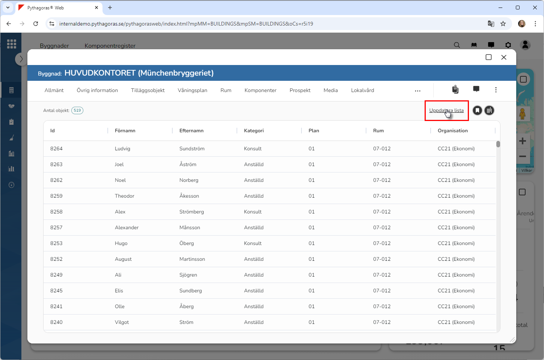Screen dimensions: 544x360
Task: Click the bookmark icon beside Uppdatera lista
Action: pyautogui.click(x=477, y=110)
